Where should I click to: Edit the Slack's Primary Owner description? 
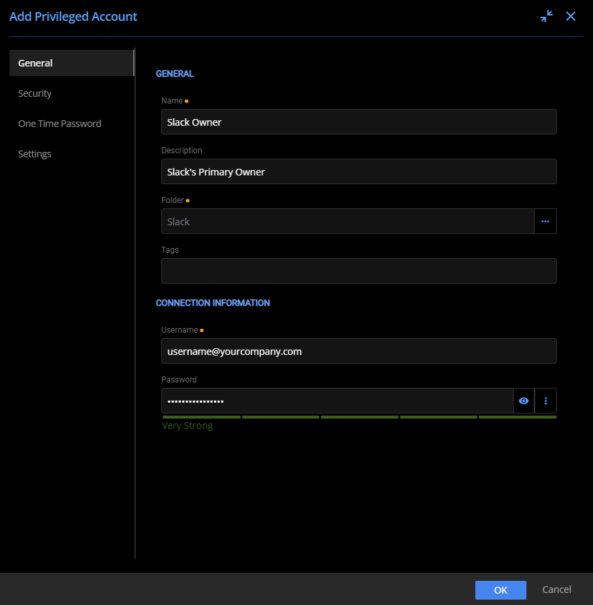[358, 171]
